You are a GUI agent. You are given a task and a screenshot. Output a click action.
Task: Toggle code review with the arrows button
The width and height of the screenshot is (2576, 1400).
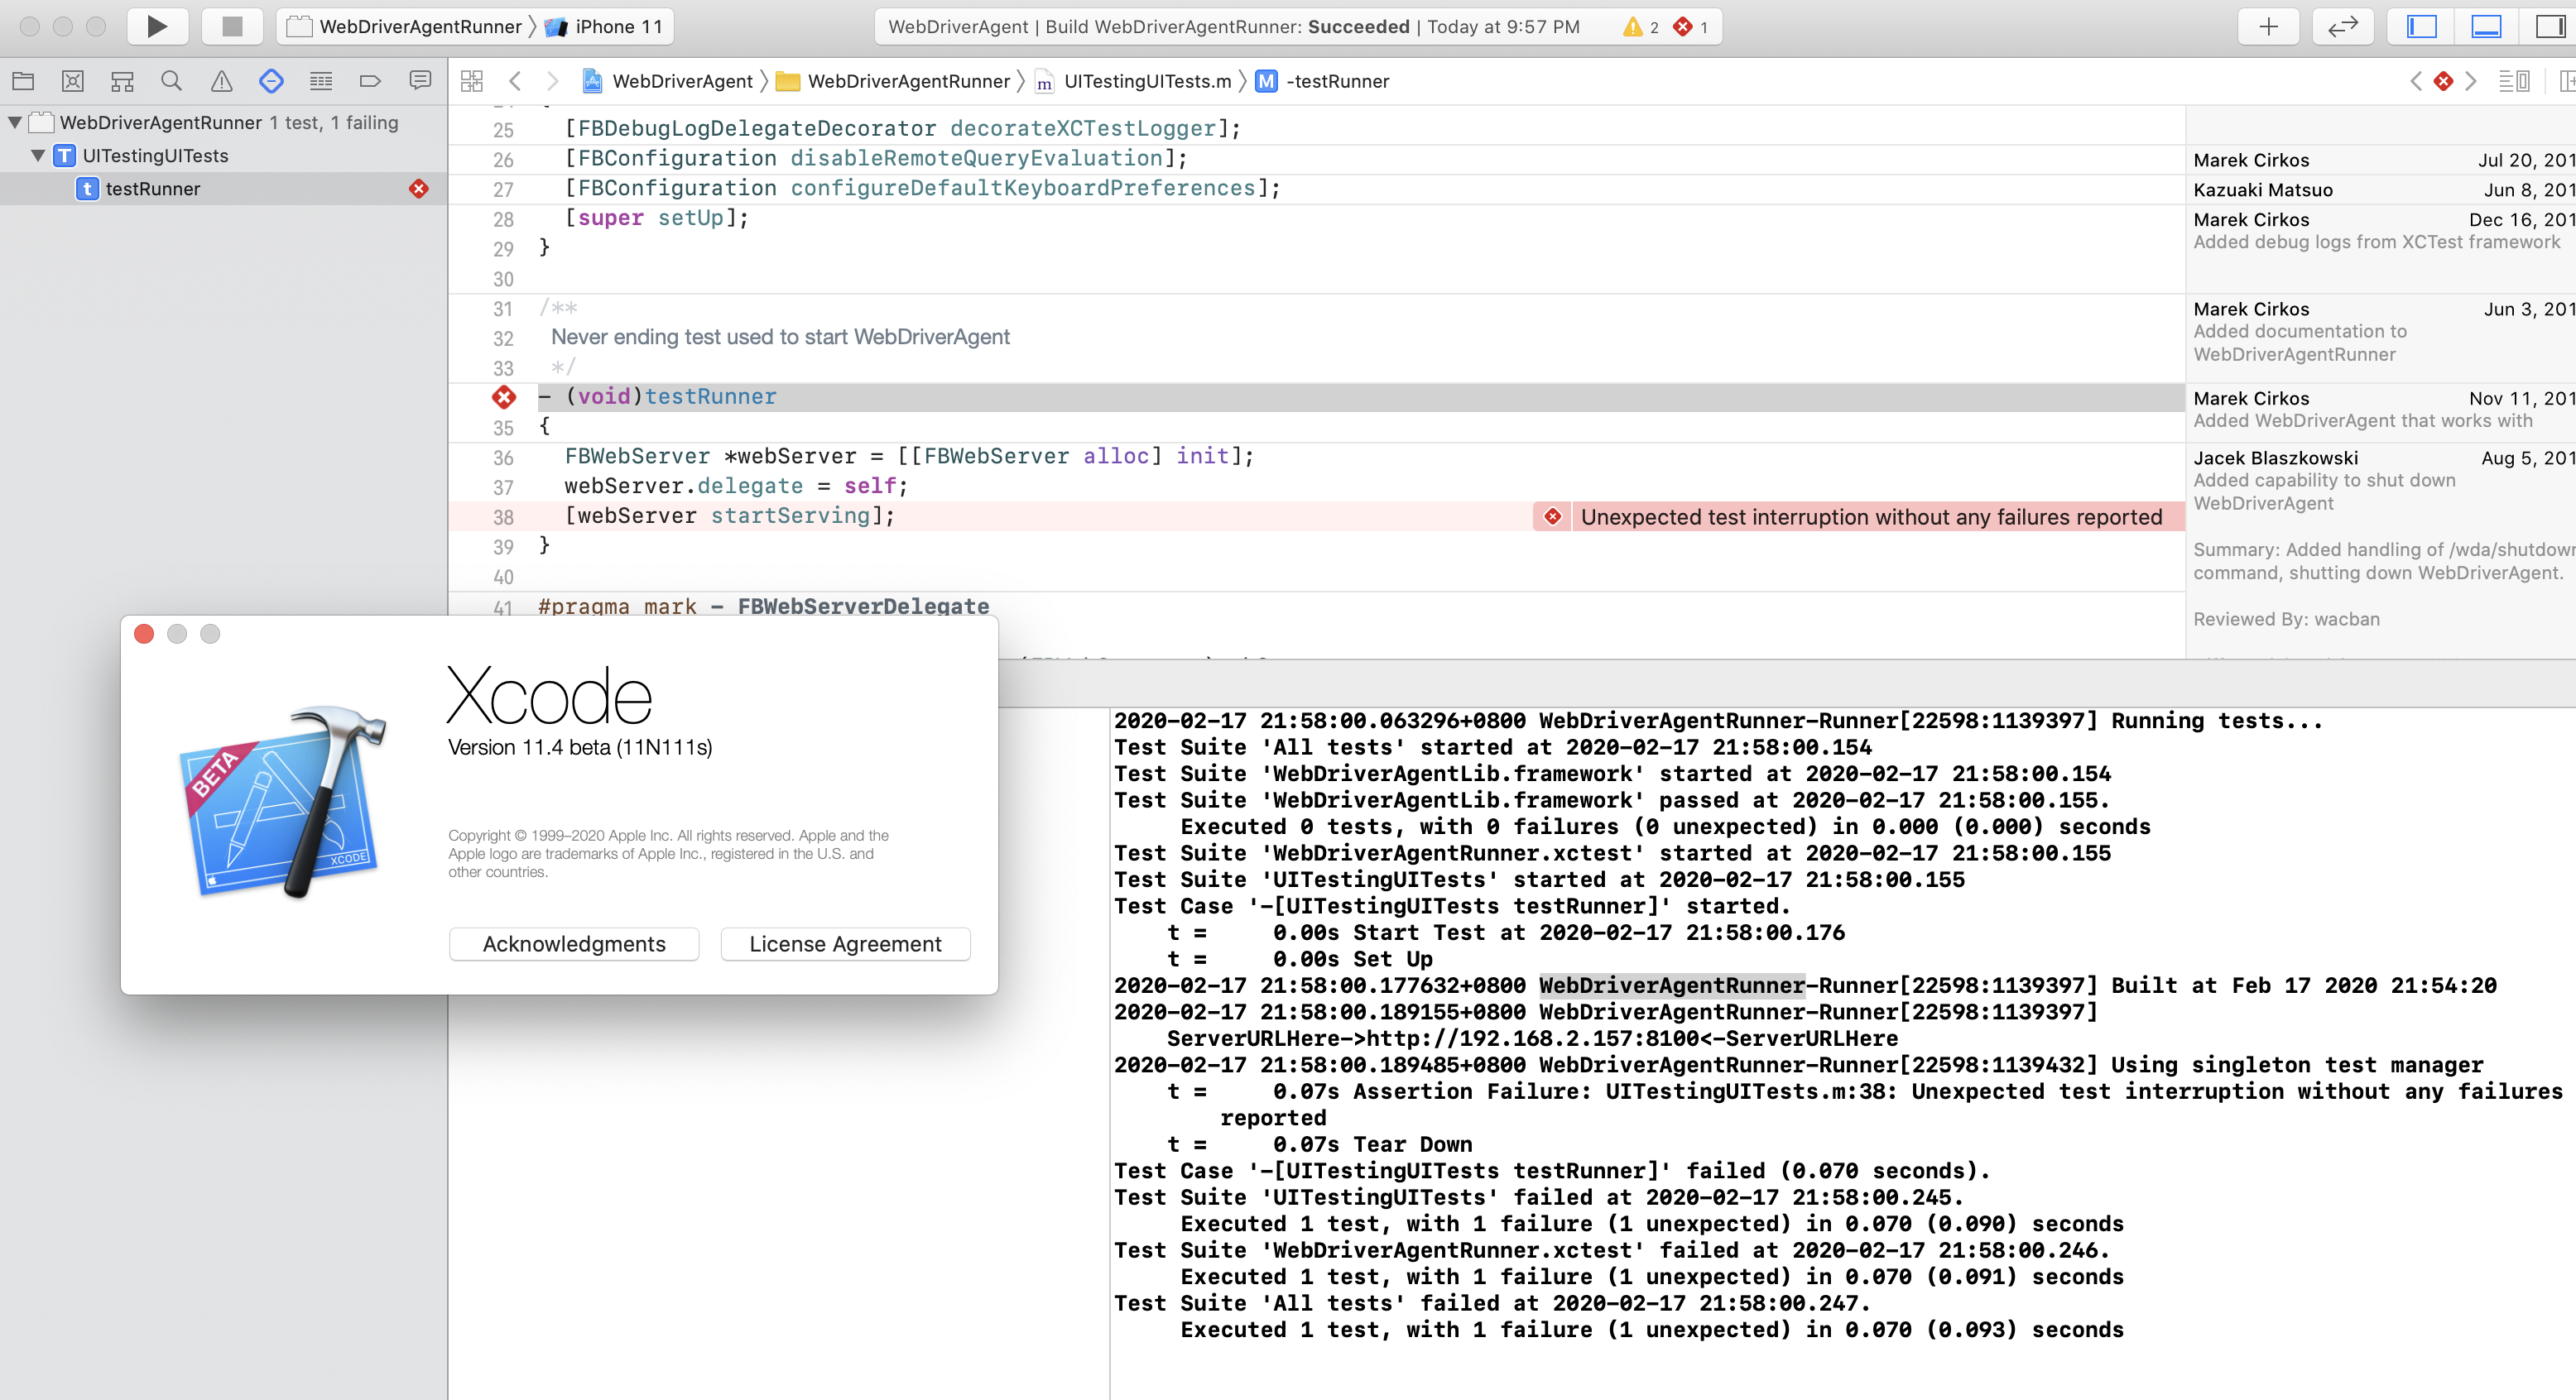(x=2342, y=27)
